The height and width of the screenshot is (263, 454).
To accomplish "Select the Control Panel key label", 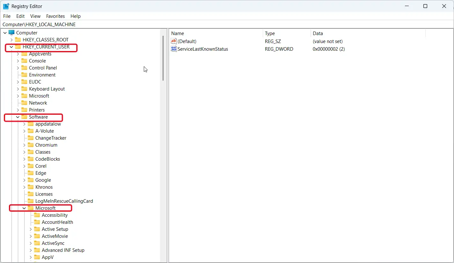I will [x=43, y=68].
